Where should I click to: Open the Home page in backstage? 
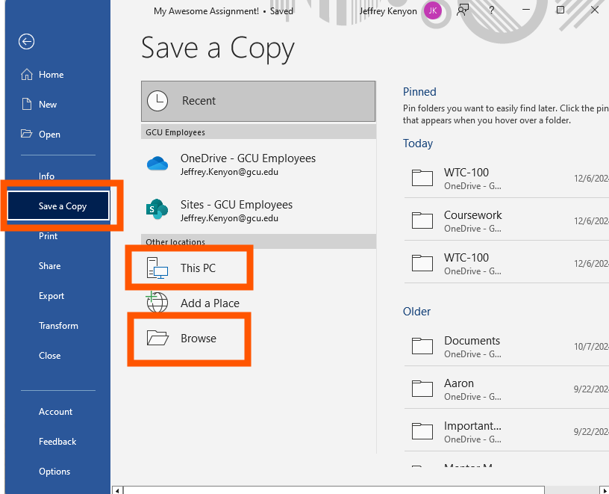(58, 75)
